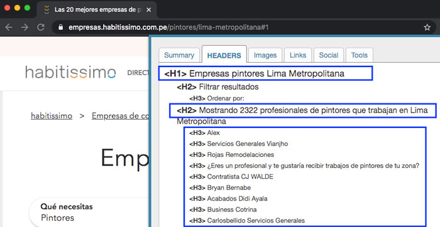This screenshot has width=440, height=227.
Task: Click the macOS yellow minimize button
Action: (x=17, y=8)
